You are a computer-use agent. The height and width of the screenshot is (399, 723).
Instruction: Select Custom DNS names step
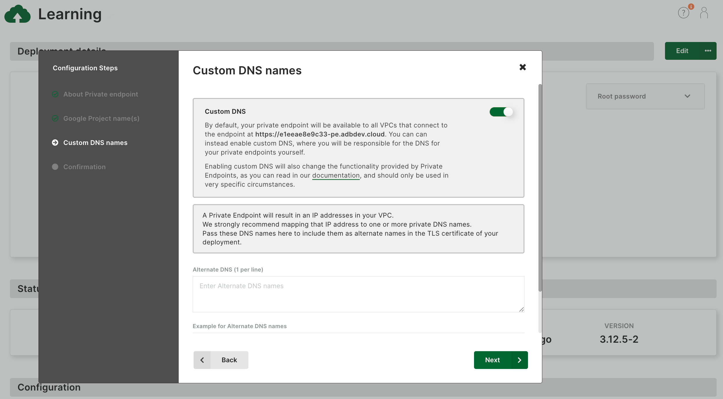[x=95, y=143]
